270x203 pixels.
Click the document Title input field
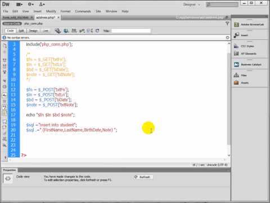pyautogui.click(x=131, y=30)
